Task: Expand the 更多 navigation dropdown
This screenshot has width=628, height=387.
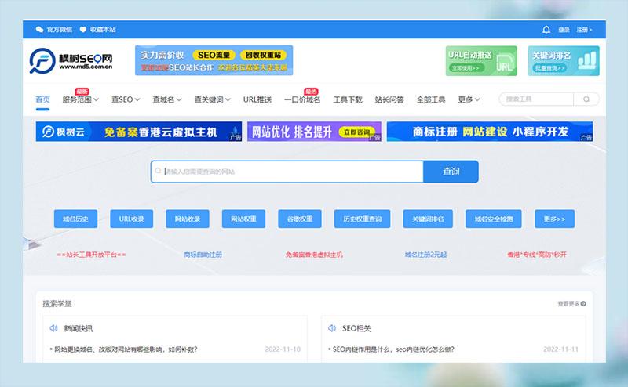Action: pos(469,99)
